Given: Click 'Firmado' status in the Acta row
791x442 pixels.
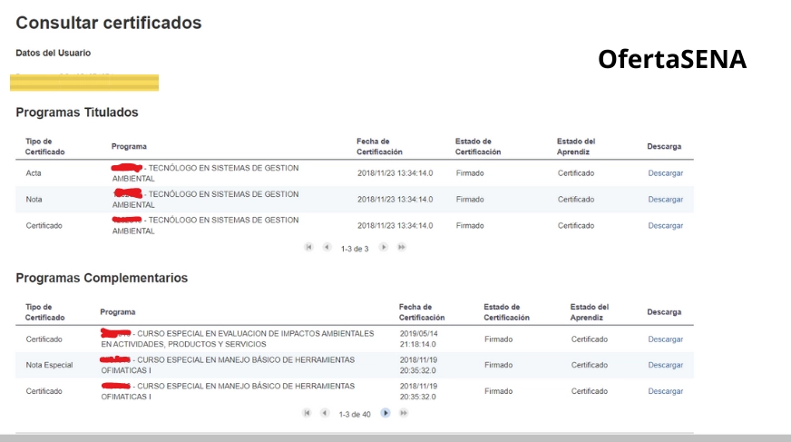Looking at the screenshot, I should pos(470,173).
